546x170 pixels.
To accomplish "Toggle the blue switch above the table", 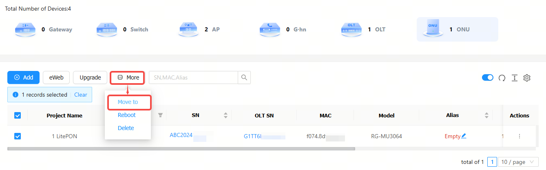I will click(x=488, y=77).
